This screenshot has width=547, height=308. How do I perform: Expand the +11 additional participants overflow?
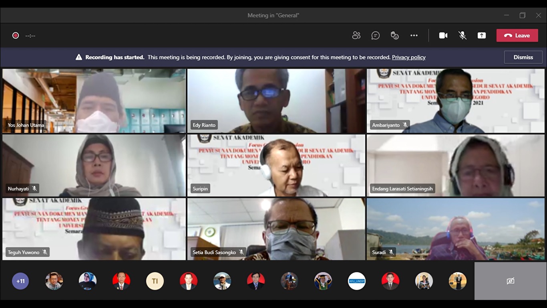click(x=20, y=281)
